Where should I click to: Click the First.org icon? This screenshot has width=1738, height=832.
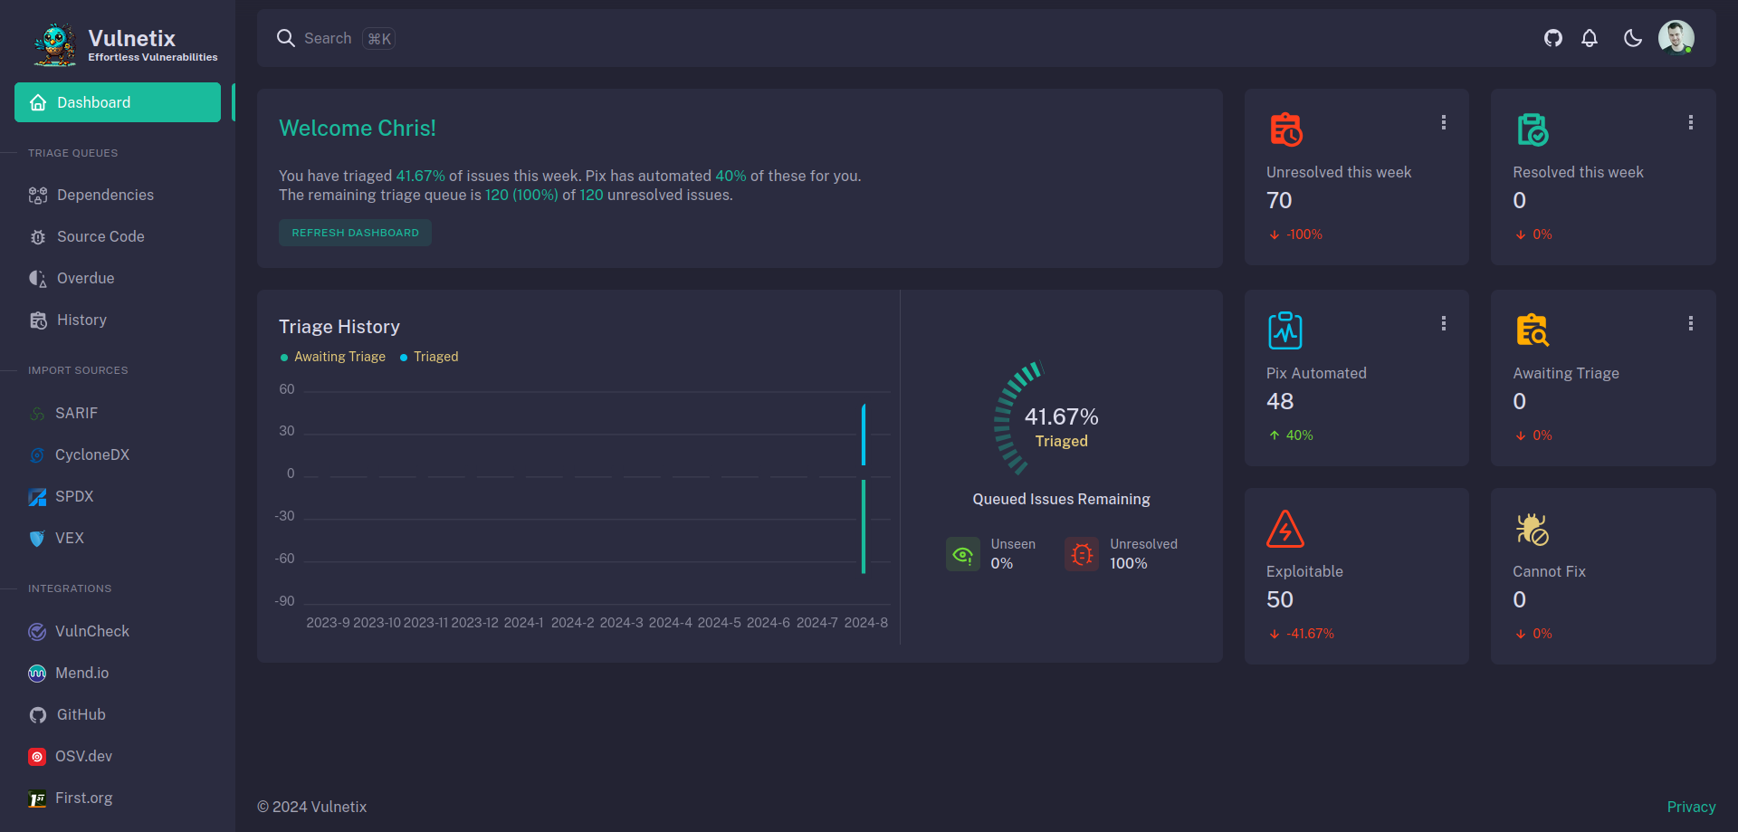pos(37,799)
